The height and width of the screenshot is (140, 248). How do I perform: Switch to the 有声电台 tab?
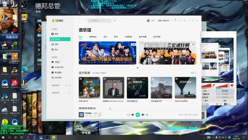[x=93, y=37]
